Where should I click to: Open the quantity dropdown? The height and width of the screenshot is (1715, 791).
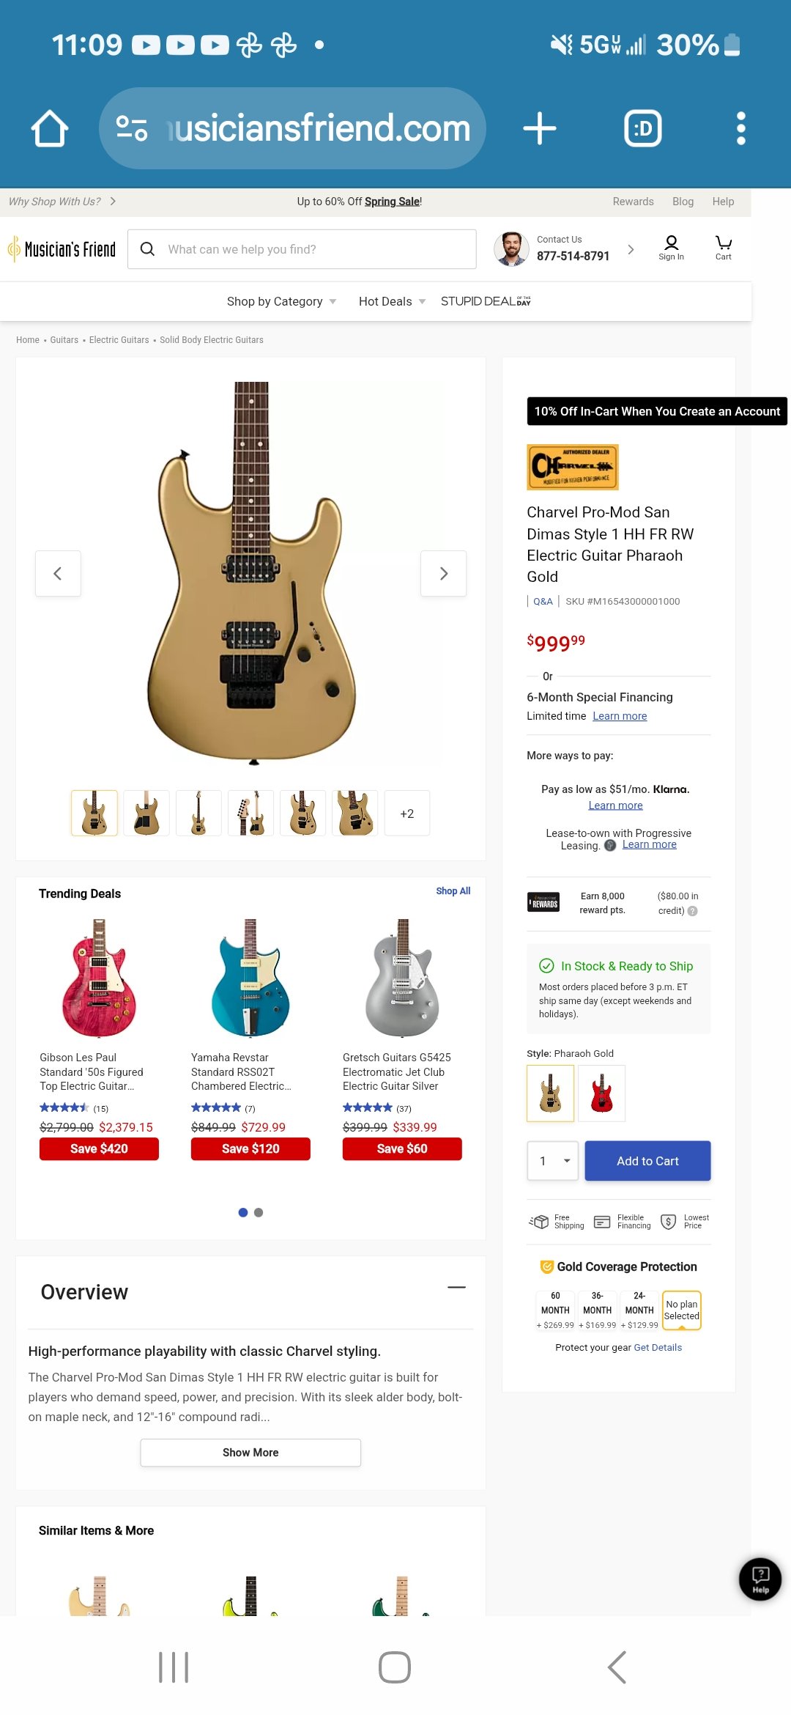pyautogui.click(x=553, y=1161)
